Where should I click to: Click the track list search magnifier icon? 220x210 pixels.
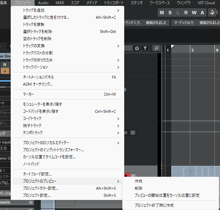[156, 48]
